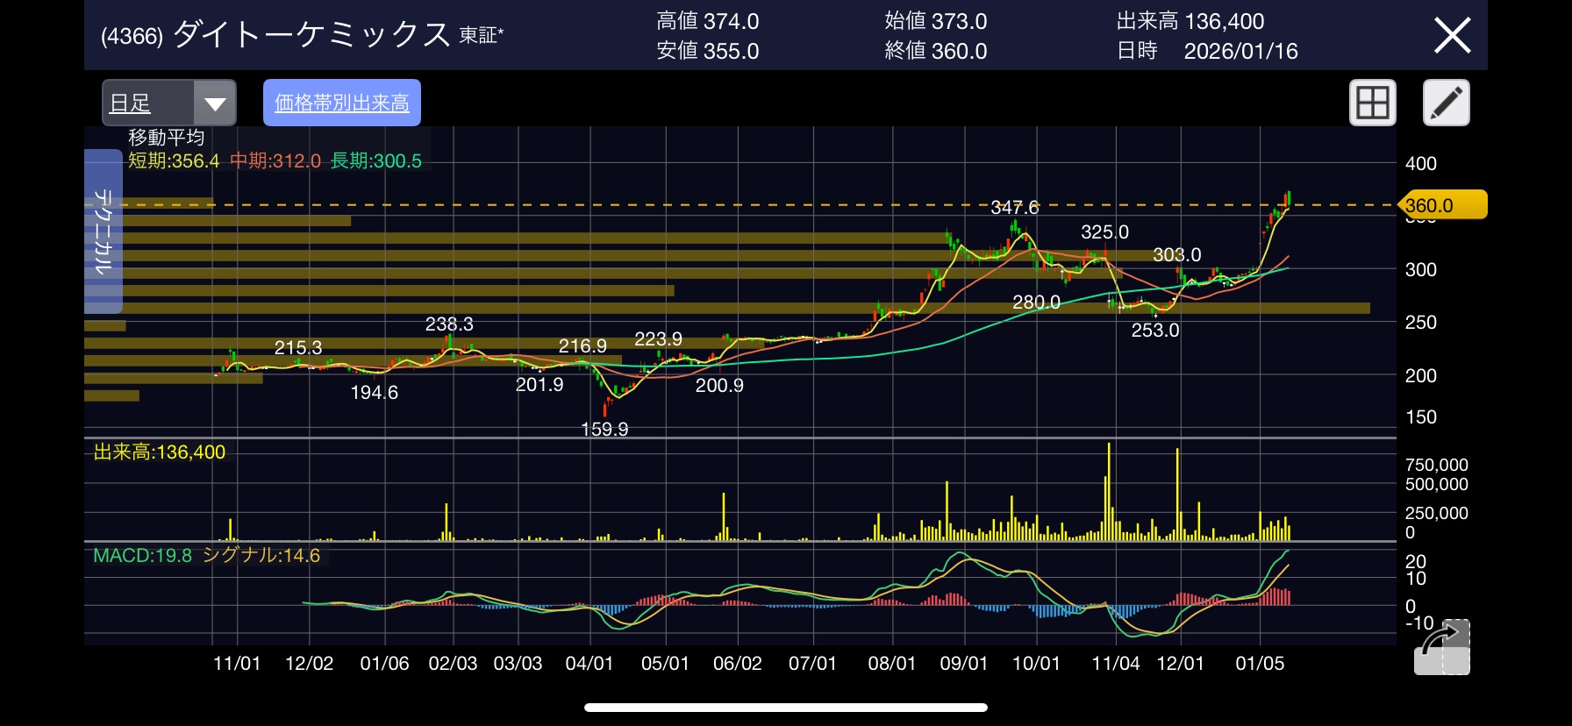This screenshot has height=726, width=1572.
Task: Tap the yellow 360.0 current price tag
Action: tap(1440, 205)
